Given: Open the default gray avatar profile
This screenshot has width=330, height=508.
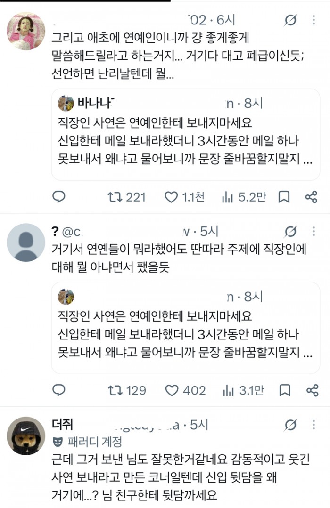Looking at the screenshot, I should (x=26, y=242).
